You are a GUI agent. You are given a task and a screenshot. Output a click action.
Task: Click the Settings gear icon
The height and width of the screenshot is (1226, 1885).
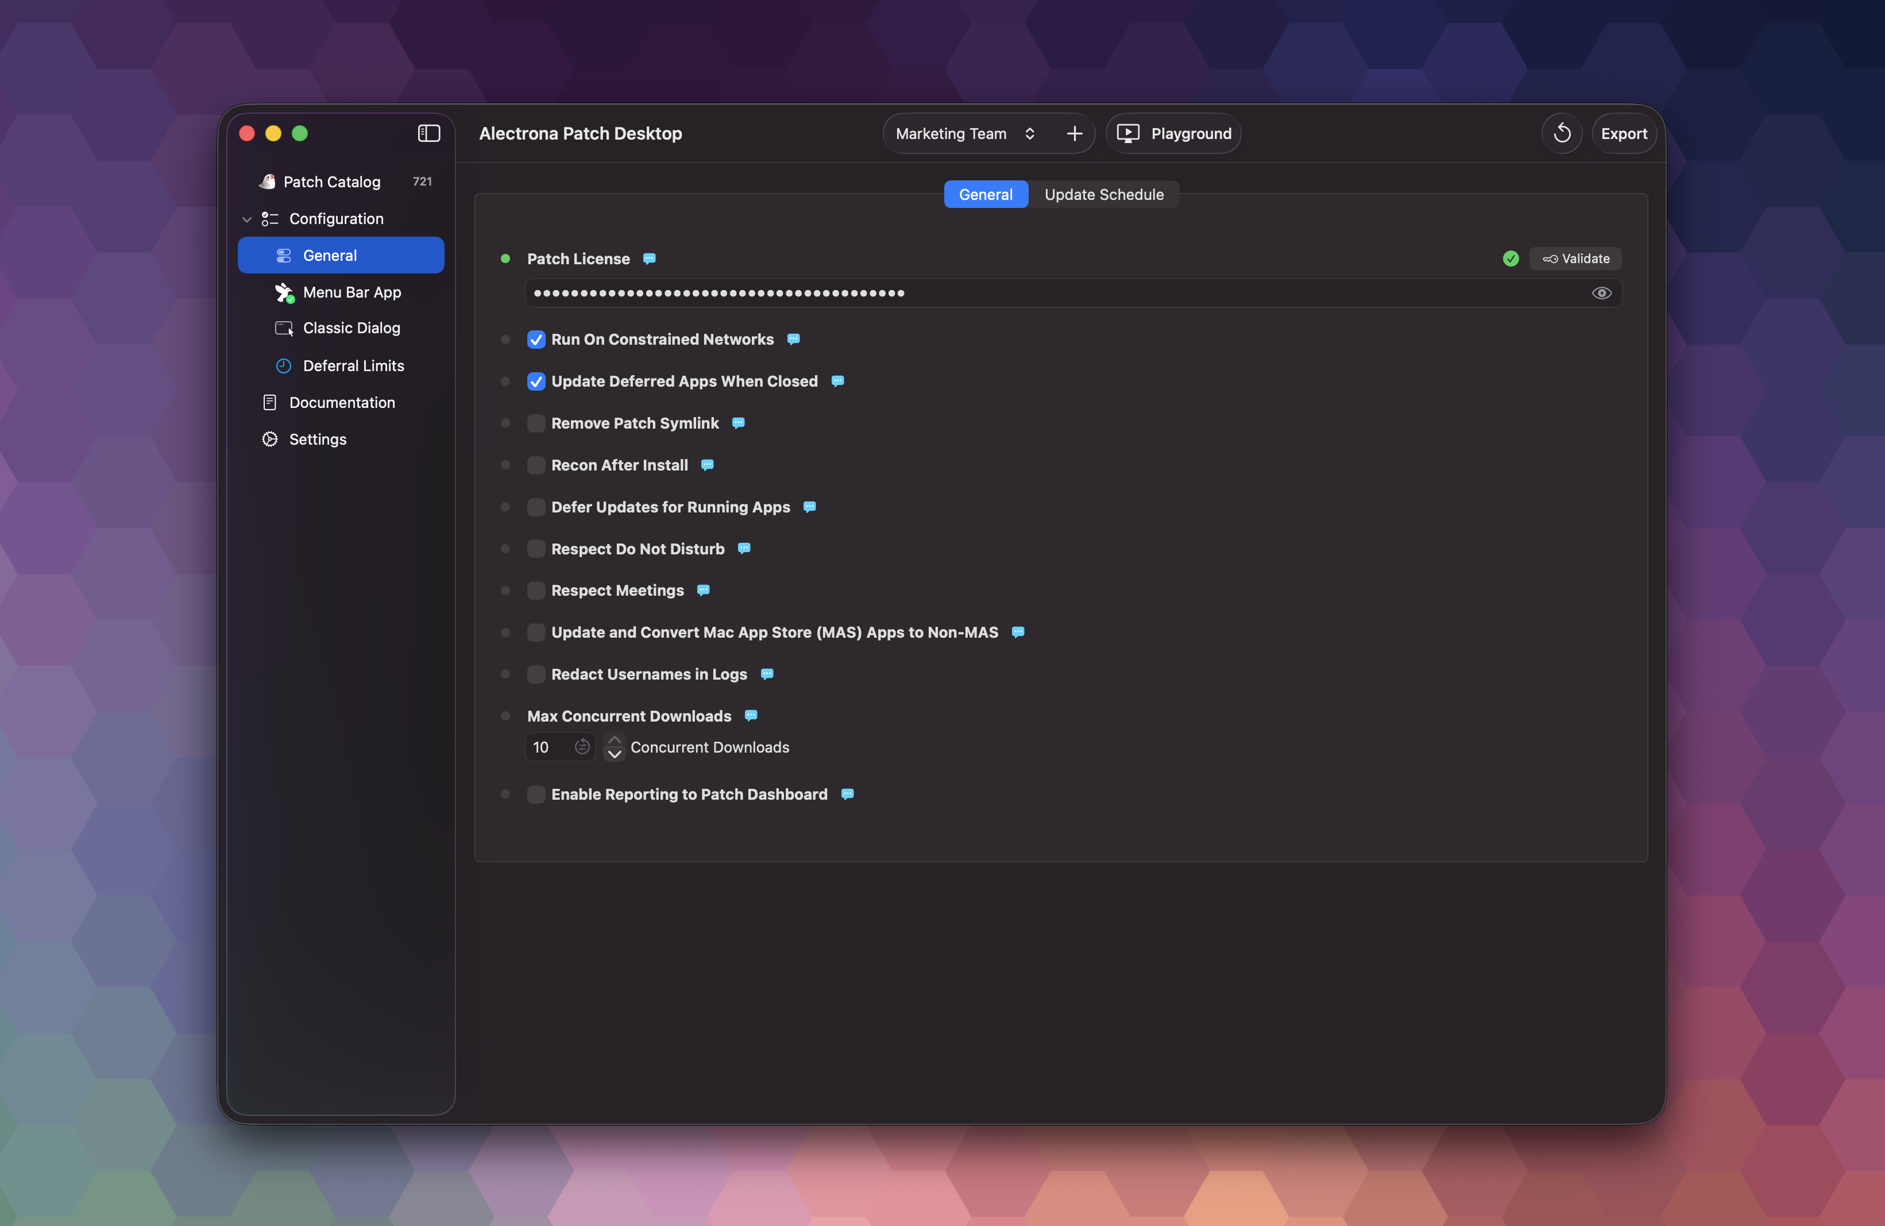tap(270, 439)
